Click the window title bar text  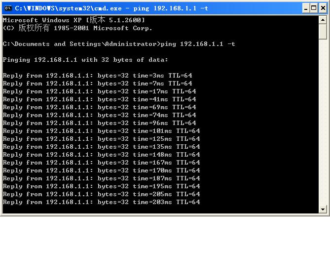coord(111,8)
